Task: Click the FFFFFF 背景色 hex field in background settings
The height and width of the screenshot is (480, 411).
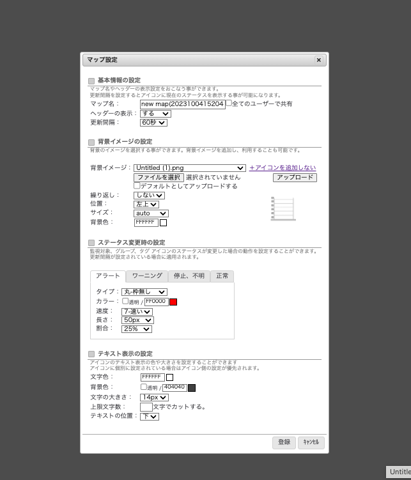Action: click(146, 222)
